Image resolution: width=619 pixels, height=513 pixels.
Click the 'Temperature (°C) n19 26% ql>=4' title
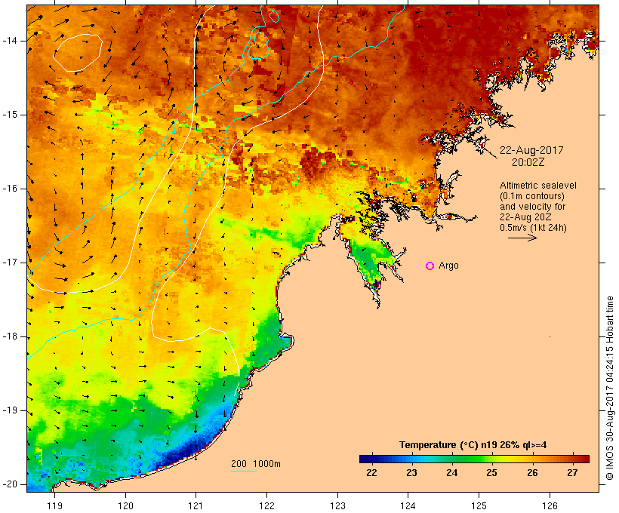point(473,445)
